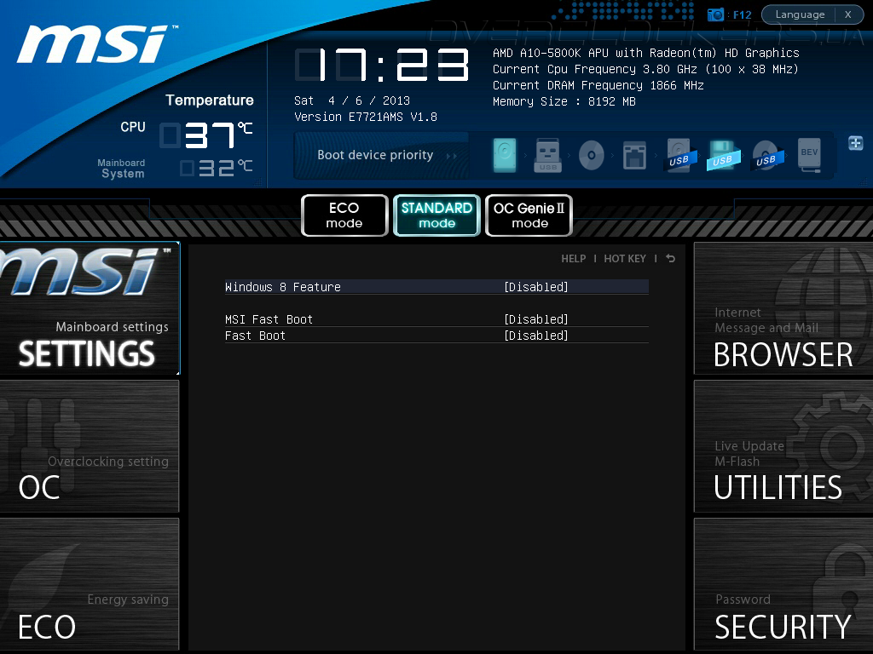Open the HOT KEY link
873x654 pixels.
625,259
